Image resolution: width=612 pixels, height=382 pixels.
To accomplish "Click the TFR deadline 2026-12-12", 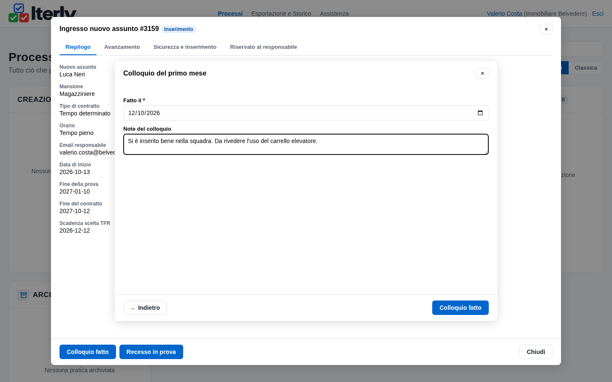I will pyautogui.click(x=75, y=230).
